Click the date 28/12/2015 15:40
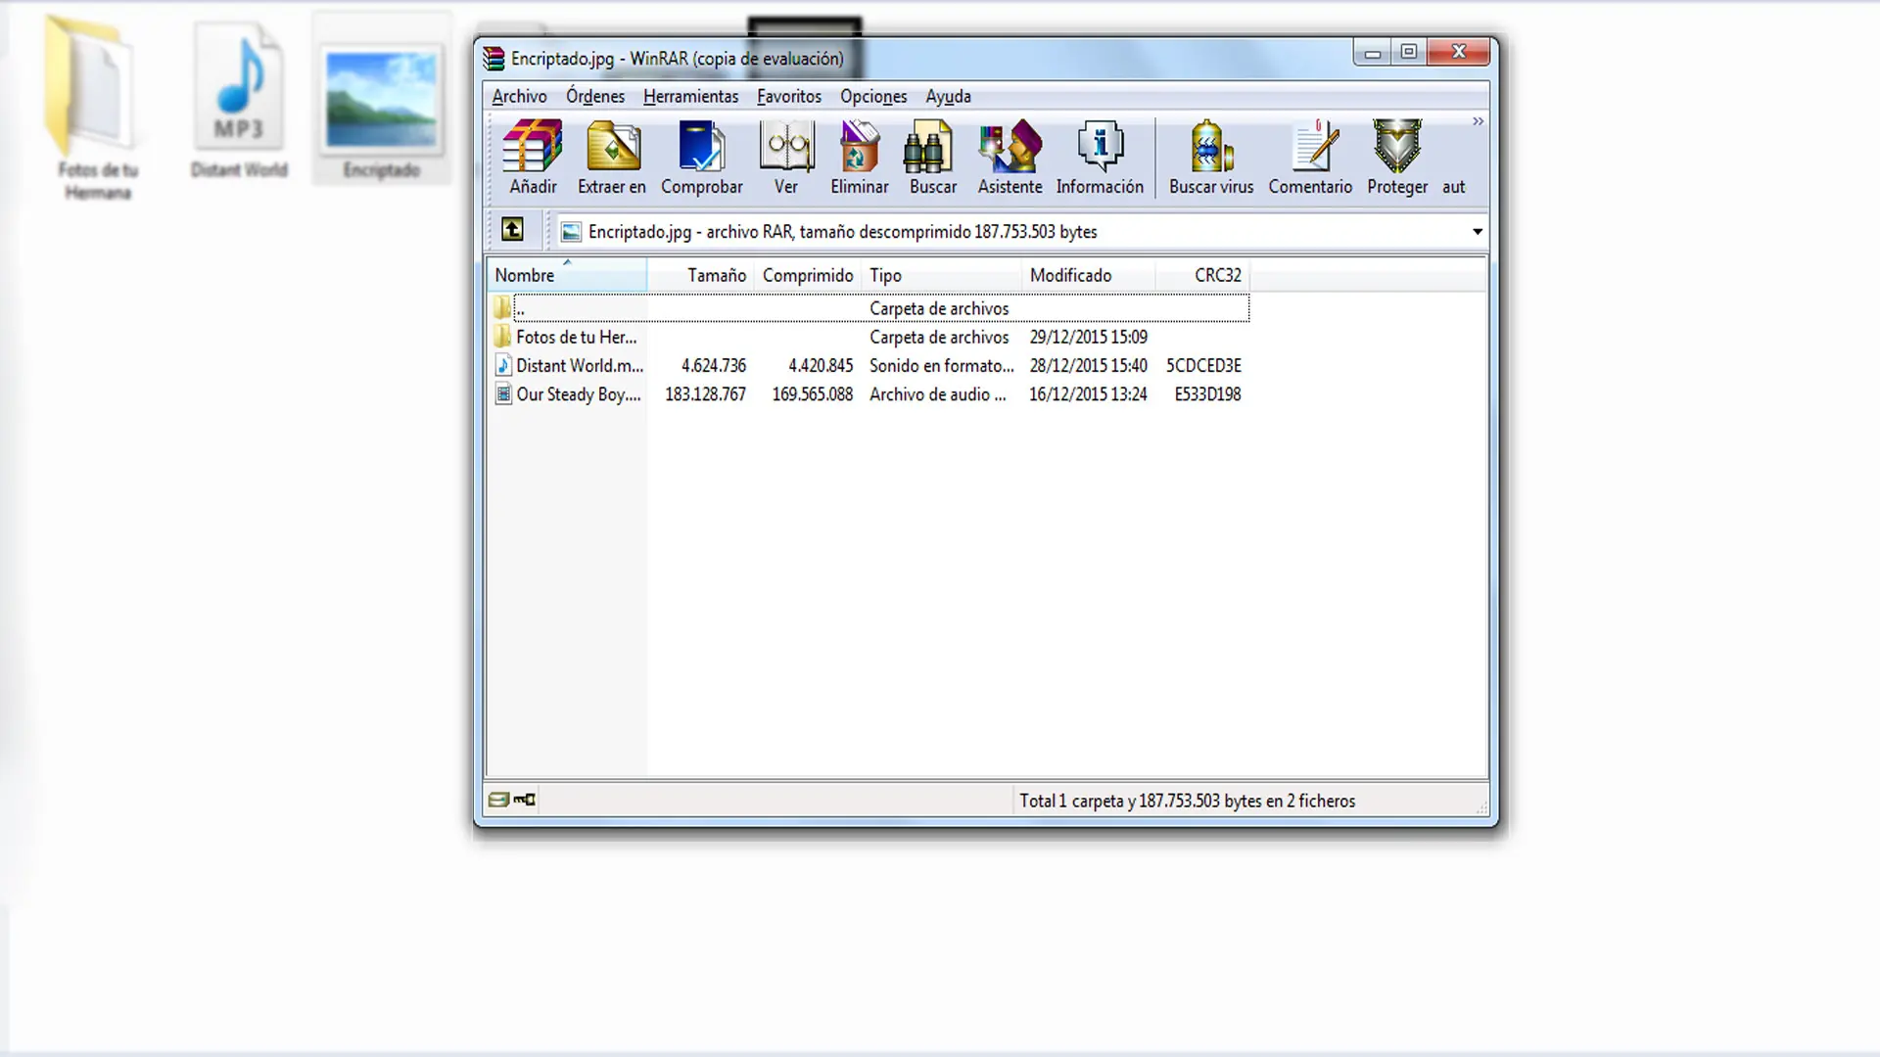 1089,365
